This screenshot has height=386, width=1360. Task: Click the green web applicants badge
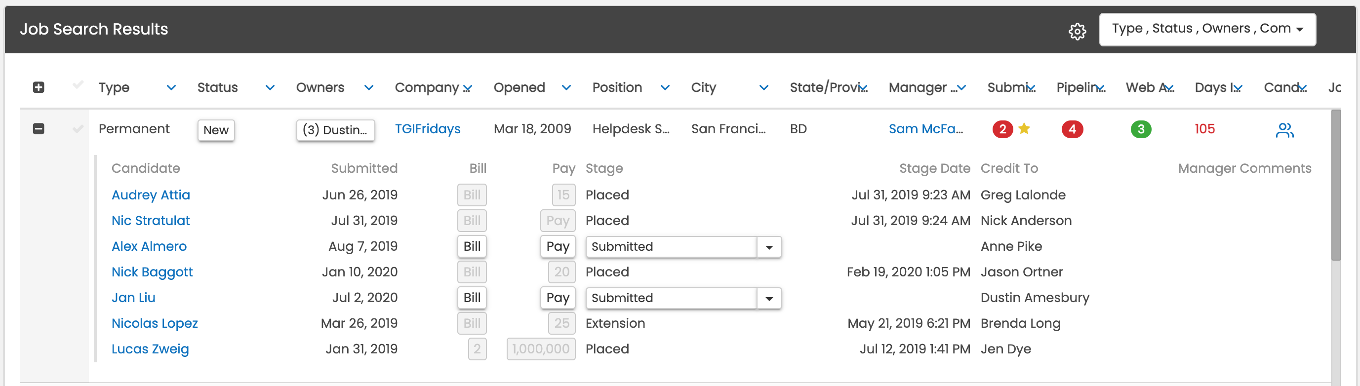1140,129
